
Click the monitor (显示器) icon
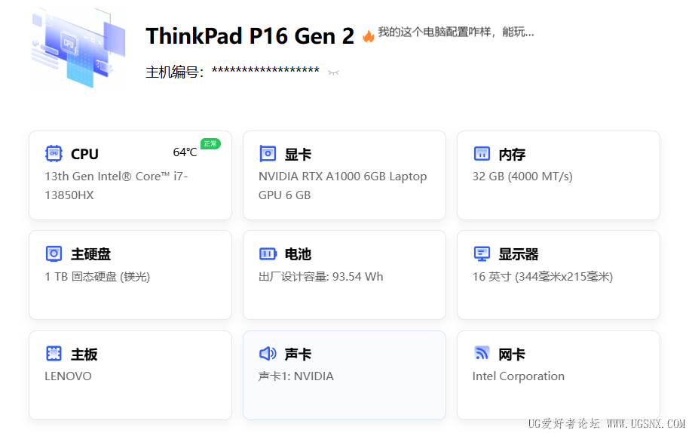tap(482, 253)
